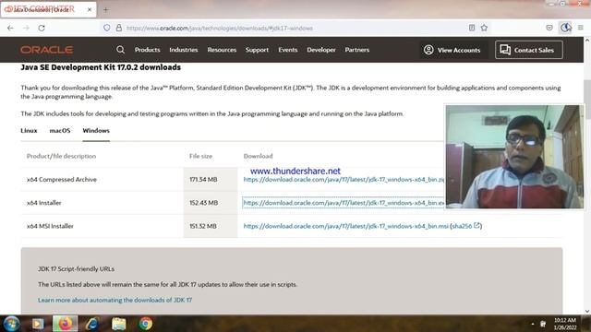
Task: Open the Pocket save icon
Action: 549,28
